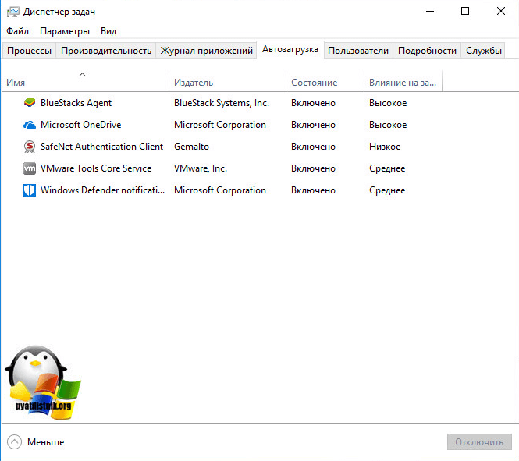Screen dimensions: 519x461
Task: Click Среднее impact in the Windows Defender row
Action: 387,190
